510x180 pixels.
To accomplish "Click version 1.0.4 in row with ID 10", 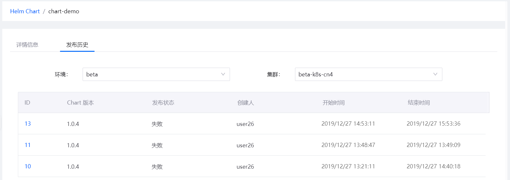I will (x=73, y=167).
